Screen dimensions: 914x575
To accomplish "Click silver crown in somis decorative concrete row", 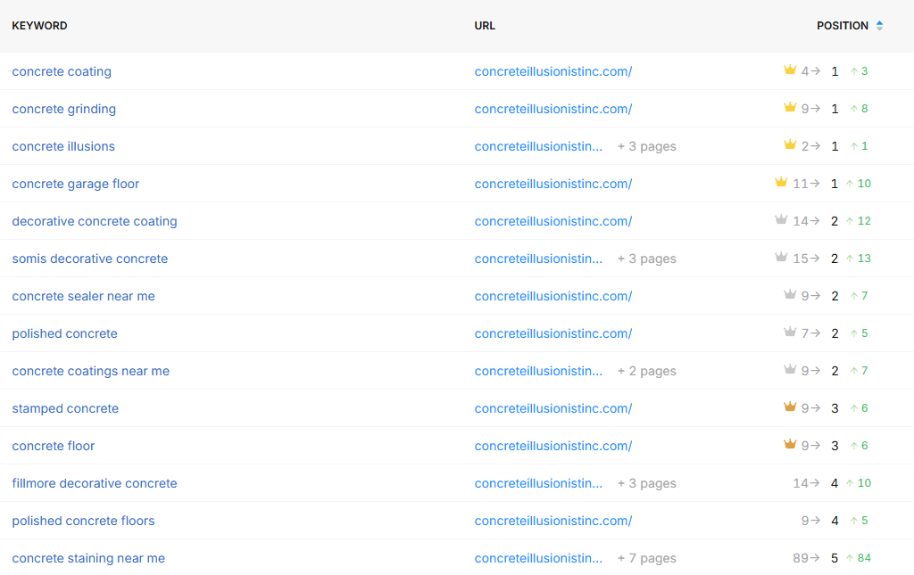I will point(781,257).
